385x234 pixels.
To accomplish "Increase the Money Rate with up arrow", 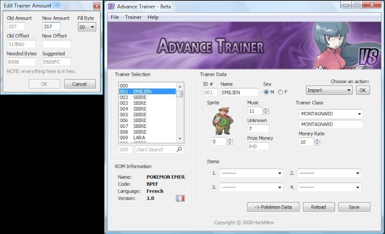I will (317, 140).
